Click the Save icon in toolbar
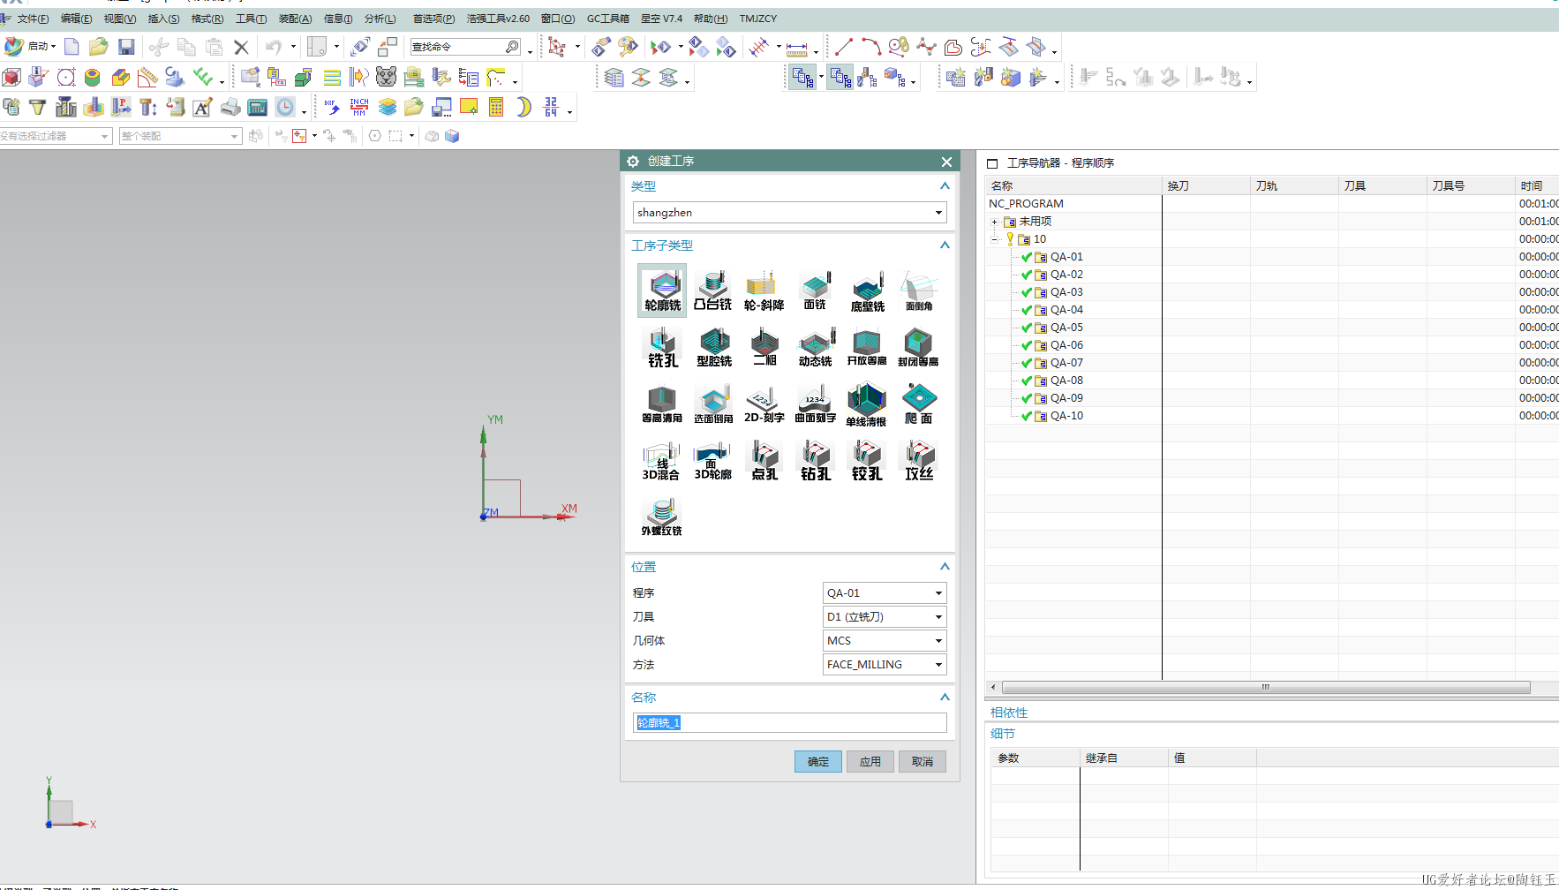1559x890 pixels. pyautogui.click(x=126, y=47)
